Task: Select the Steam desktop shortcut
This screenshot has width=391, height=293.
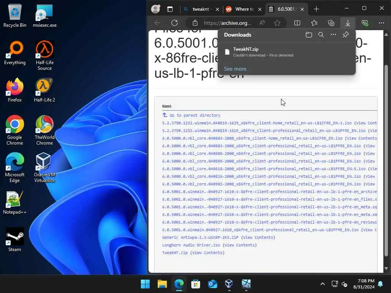Action: coord(15,240)
